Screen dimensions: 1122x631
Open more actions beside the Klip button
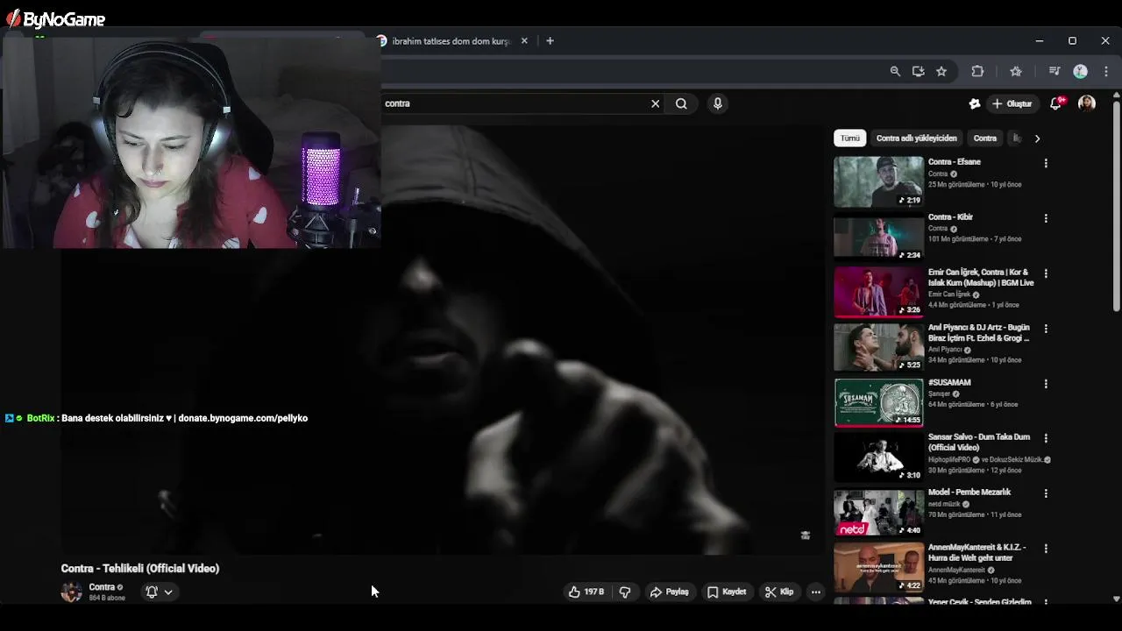[816, 592]
